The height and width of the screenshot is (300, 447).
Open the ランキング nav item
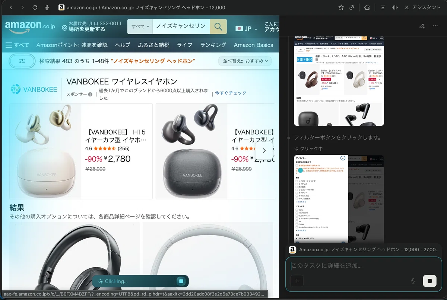click(x=213, y=45)
